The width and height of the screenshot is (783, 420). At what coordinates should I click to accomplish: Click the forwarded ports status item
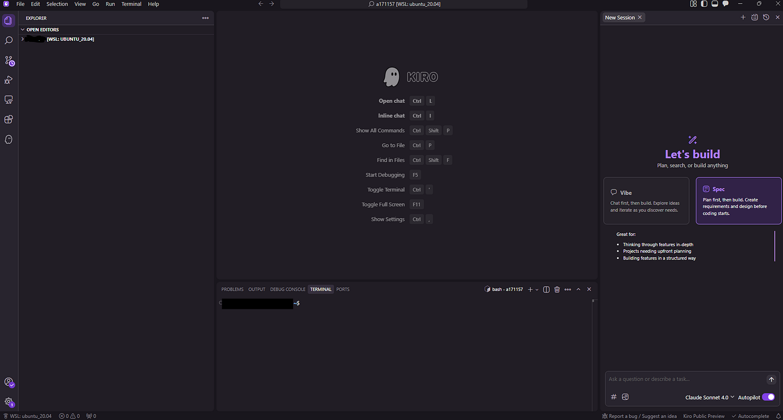pos(91,416)
